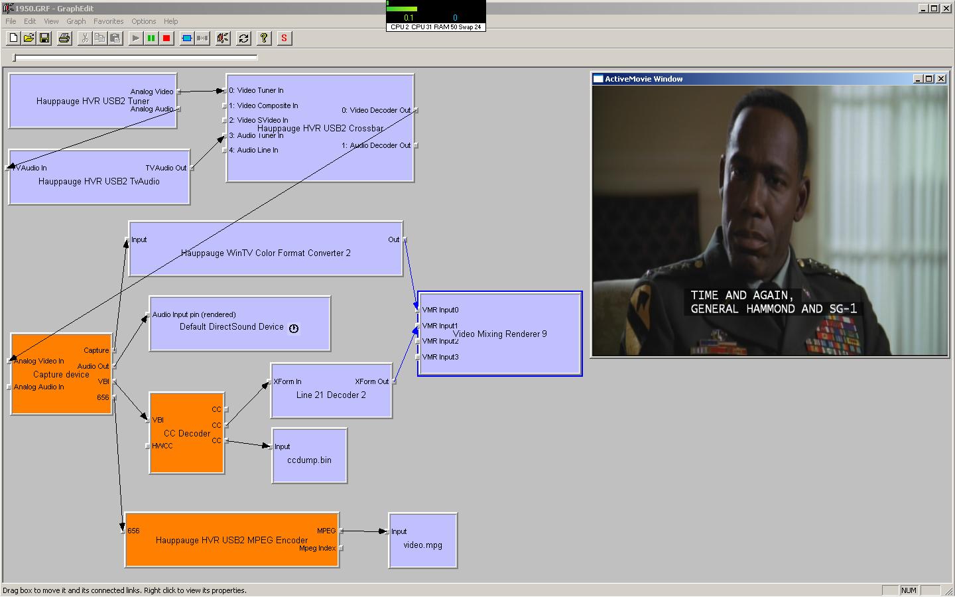Click the '2: Video SVideo In' pin label
Image resolution: width=955 pixels, height=597 pixels.
pyautogui.click(x=259, y=120)
